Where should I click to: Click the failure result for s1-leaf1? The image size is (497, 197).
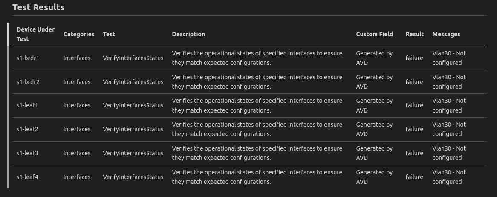(x=414, y=105)
